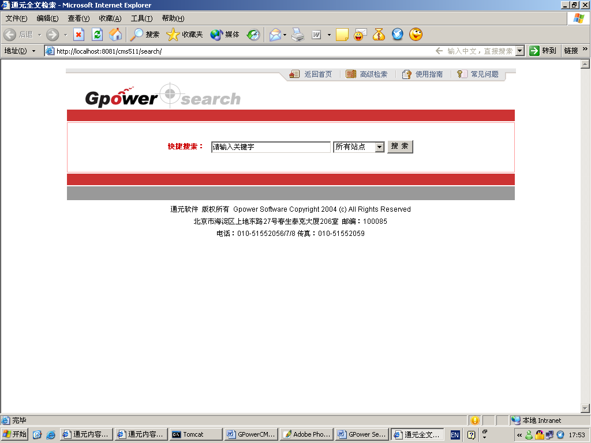The width and height of the screenshot is (591, 443).
Task: Click the 打印 printer icon
Action: point(298,35)
